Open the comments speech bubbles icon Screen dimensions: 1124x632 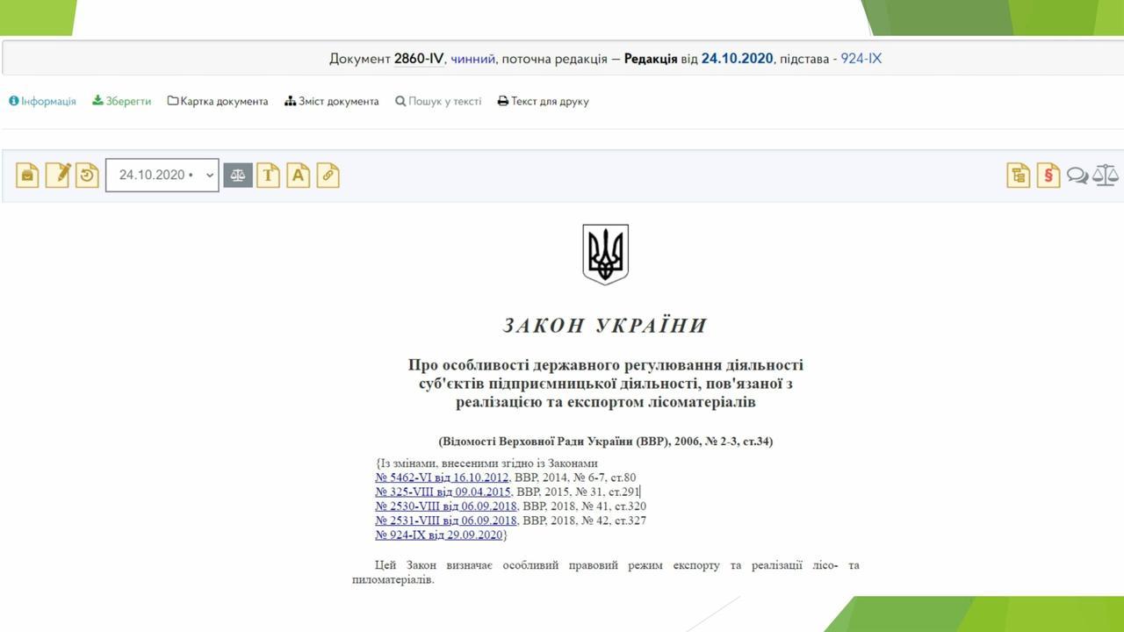coord(1077,176)
